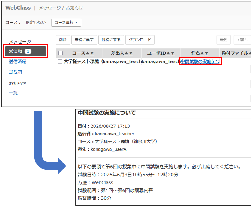Image resolution: width=252 pixels, height=207 pixels.
Task: Click the 添付ファイル column header
Action: pyautogui.click(x=235, y=53)
